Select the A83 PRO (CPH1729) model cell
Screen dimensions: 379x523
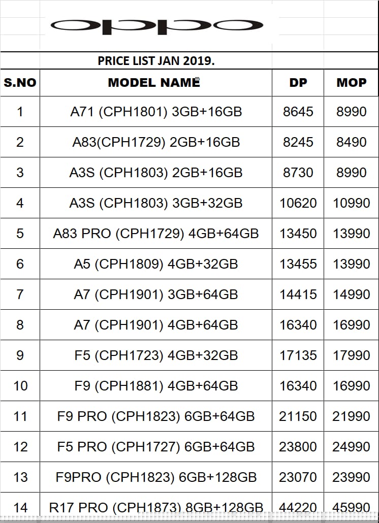[x=156, y=234]
